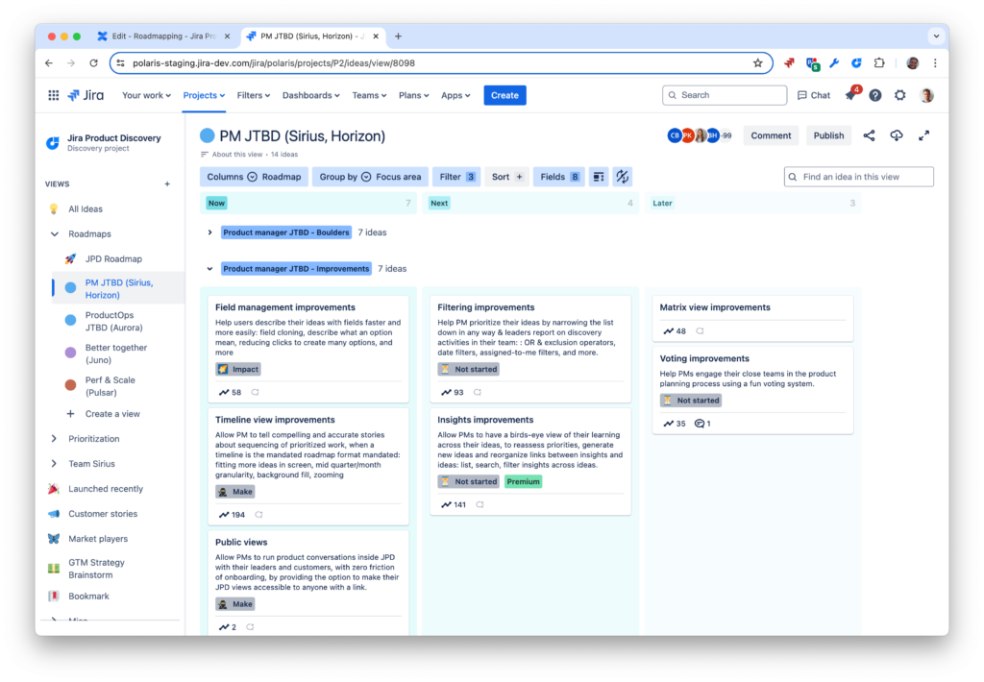The height and width of the screenshot is (682, 984).
Task: Collapse Product manager JTBD - Improvements group
Action: click(209, 269)
